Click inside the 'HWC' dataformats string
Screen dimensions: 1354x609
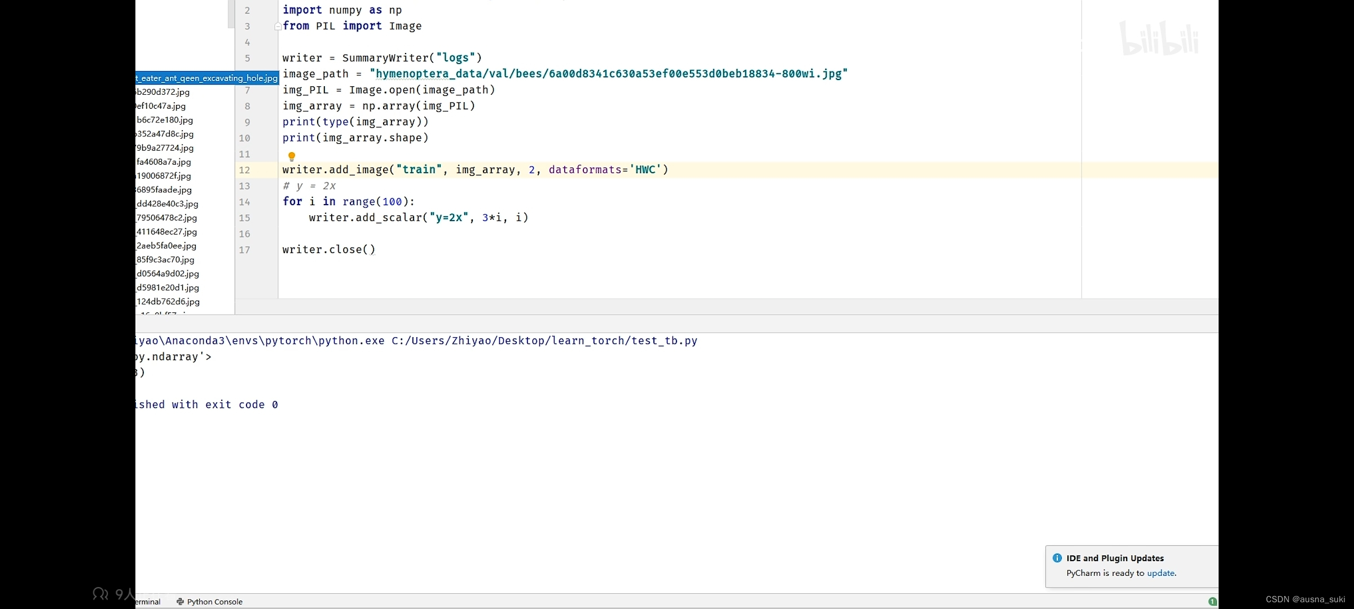click(645, 170)
